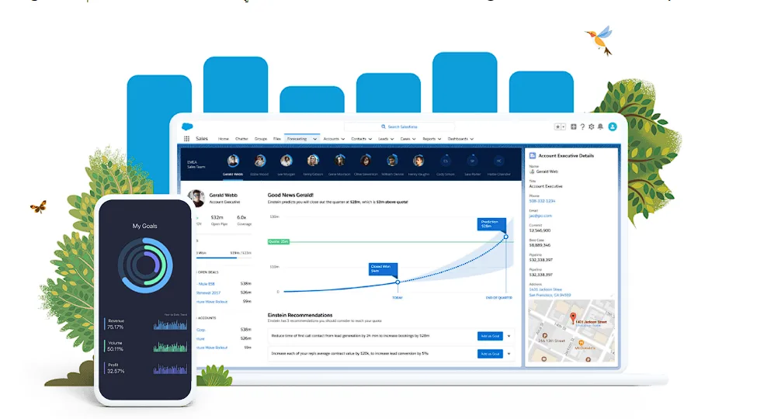Open the Files tab
Viewport: 757px width, 419px height.
point(277,139)
